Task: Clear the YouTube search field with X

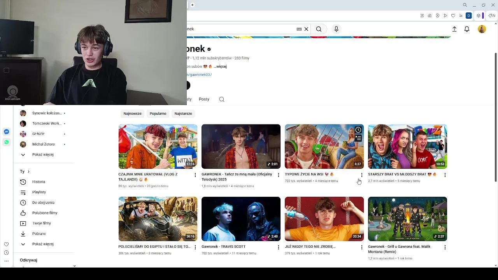Action: click(306, 29)
